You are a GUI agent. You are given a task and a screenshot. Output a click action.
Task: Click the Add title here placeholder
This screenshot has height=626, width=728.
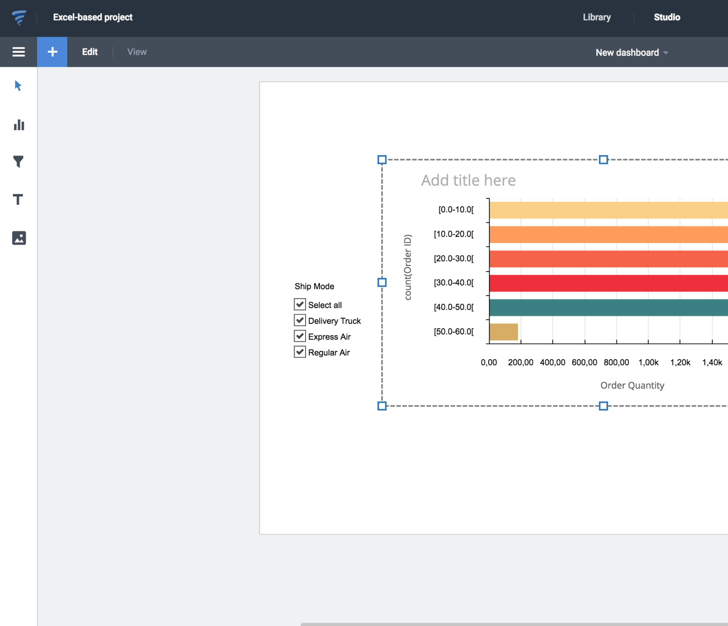coord(468,180)
